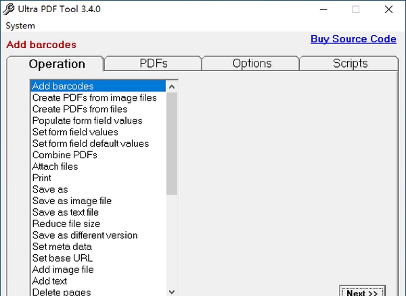Click the Next >> button
This screenshot has height=296, width=406.
click(x=362, y=292)
